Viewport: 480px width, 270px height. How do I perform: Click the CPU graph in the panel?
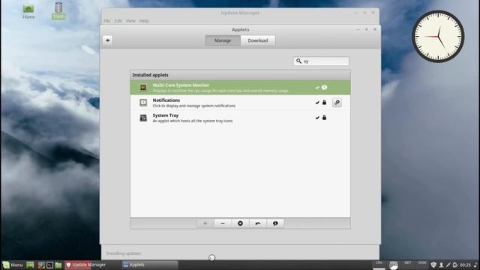[379, 265]
